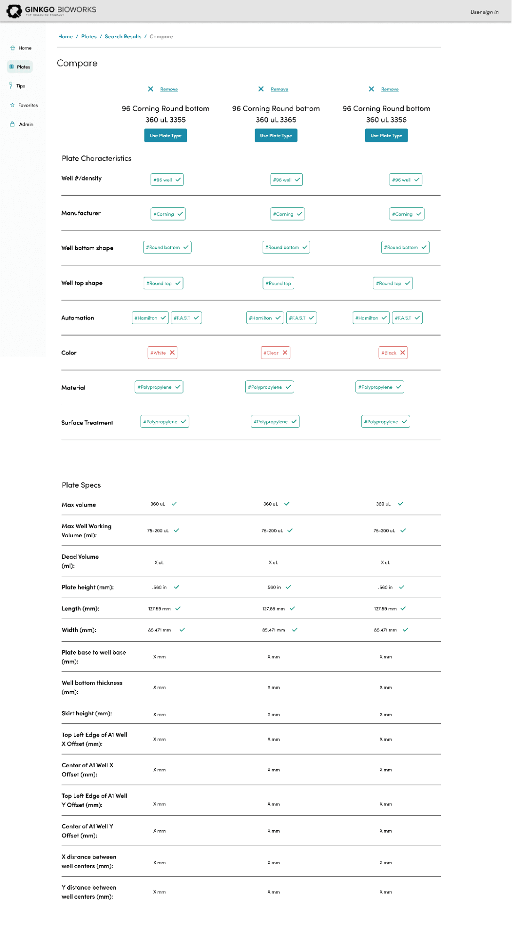This screenshot has width=512, height=942.
Task: Go to Search Results breadcrumb
Action: pyautogui.click(x=123, y=37)
